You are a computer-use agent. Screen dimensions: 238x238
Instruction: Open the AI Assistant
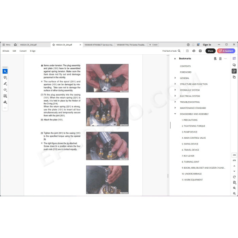coord(226,51)
